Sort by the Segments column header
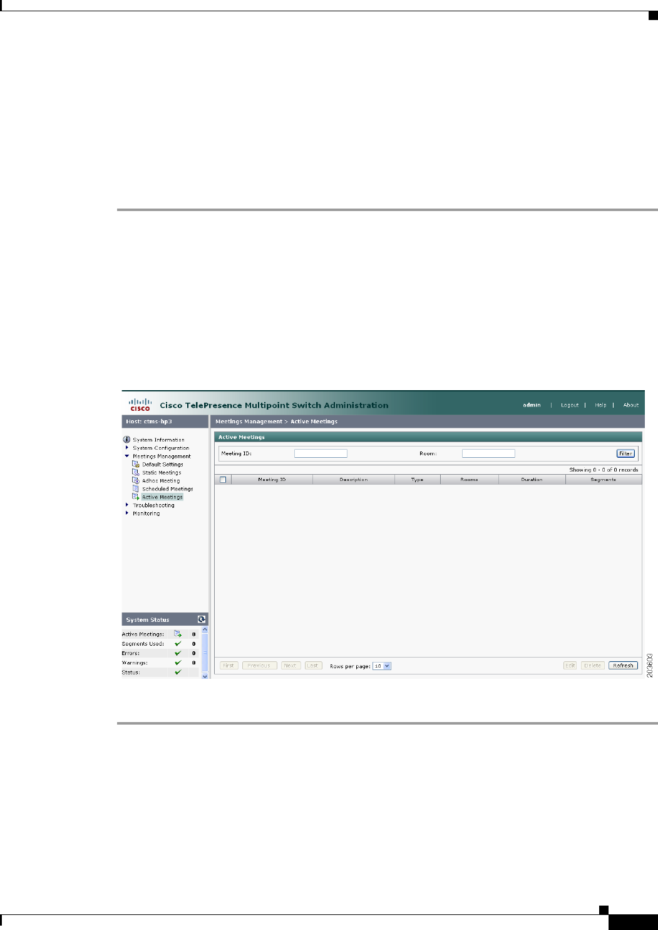 604,480
